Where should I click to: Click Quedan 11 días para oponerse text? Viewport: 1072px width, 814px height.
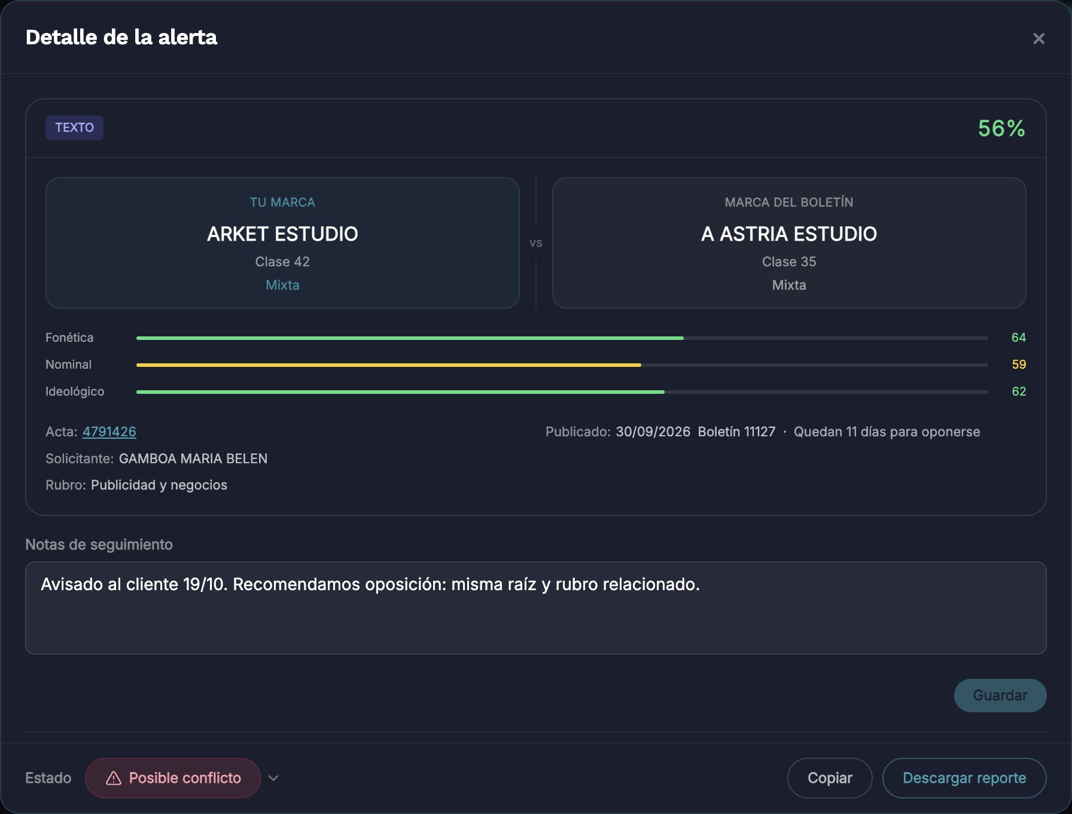(887, 432)
